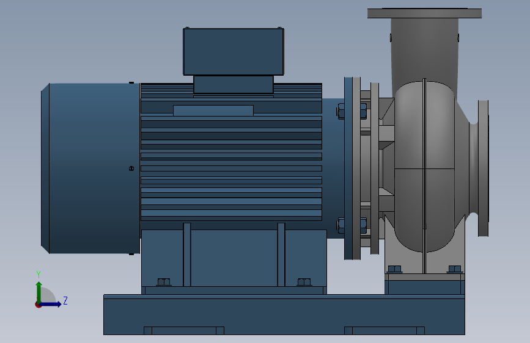530x343 pixels.
Task: Select the upper flange coupling bolt
Action: click(351, 112)
